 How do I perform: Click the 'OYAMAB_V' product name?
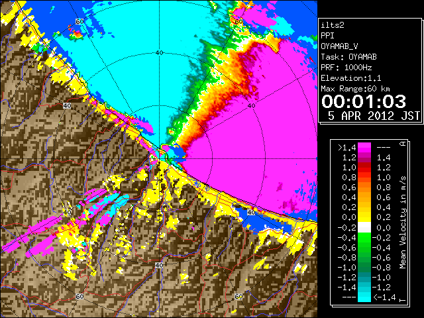tap(339, 46)
